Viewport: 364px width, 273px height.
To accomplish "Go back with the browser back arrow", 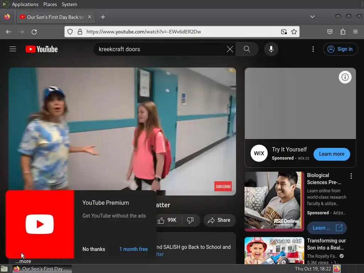I will (9, 32).
